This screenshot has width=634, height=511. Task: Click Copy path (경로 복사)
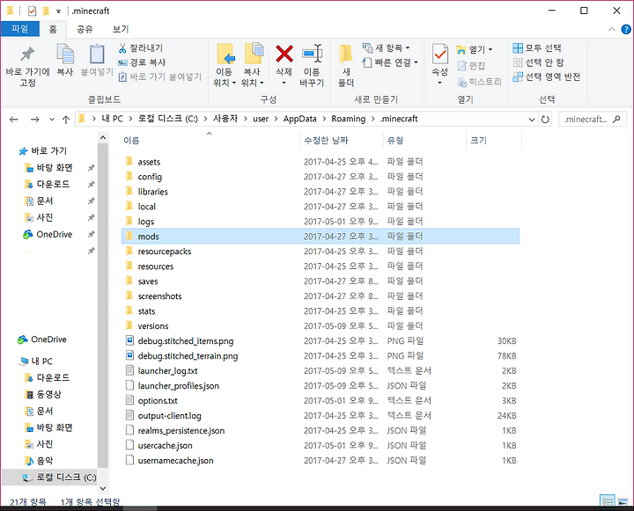(142, 62)
